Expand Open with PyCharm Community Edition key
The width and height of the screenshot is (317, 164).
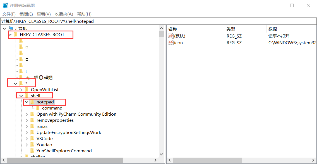tap(27, 114)
